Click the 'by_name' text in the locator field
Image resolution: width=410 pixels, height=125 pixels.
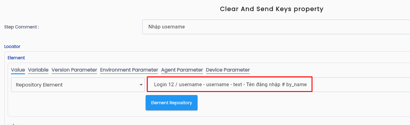pyautogui.click(x=296, y=85)
